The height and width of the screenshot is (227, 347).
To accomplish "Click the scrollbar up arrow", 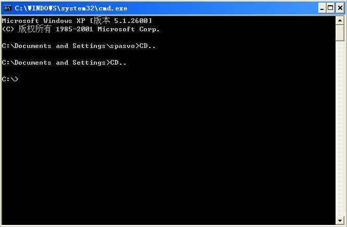I will point(340,20).
